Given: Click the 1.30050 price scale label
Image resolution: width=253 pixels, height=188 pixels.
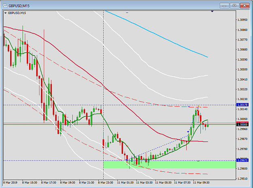Looking at the screenshot, I should pos(242,119).
